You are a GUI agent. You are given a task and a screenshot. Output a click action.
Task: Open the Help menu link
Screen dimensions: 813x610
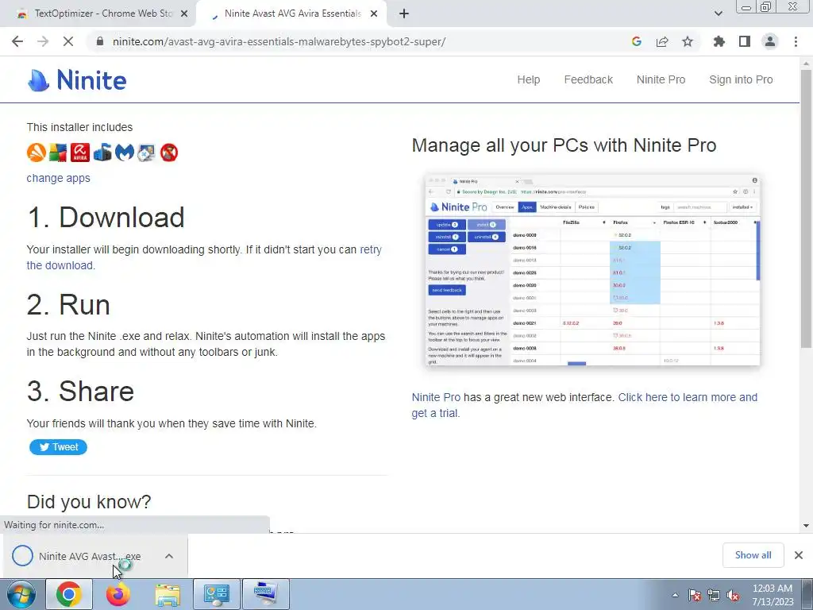528,80
